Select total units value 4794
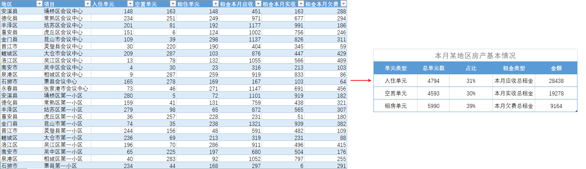 pyautogui.click(x=433, y=81)
